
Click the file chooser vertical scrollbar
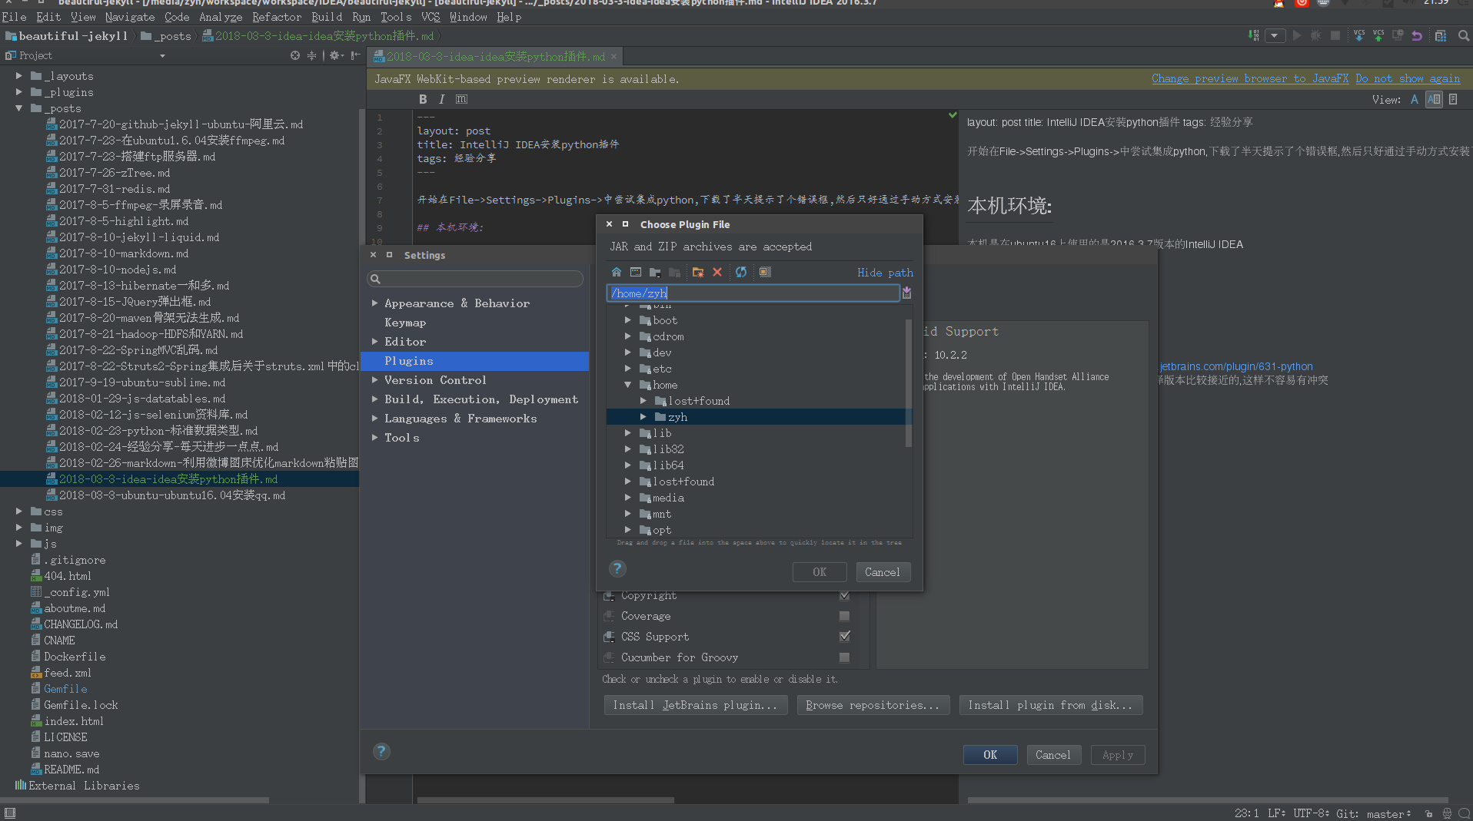pyautogui.click(x=908, y=383)
